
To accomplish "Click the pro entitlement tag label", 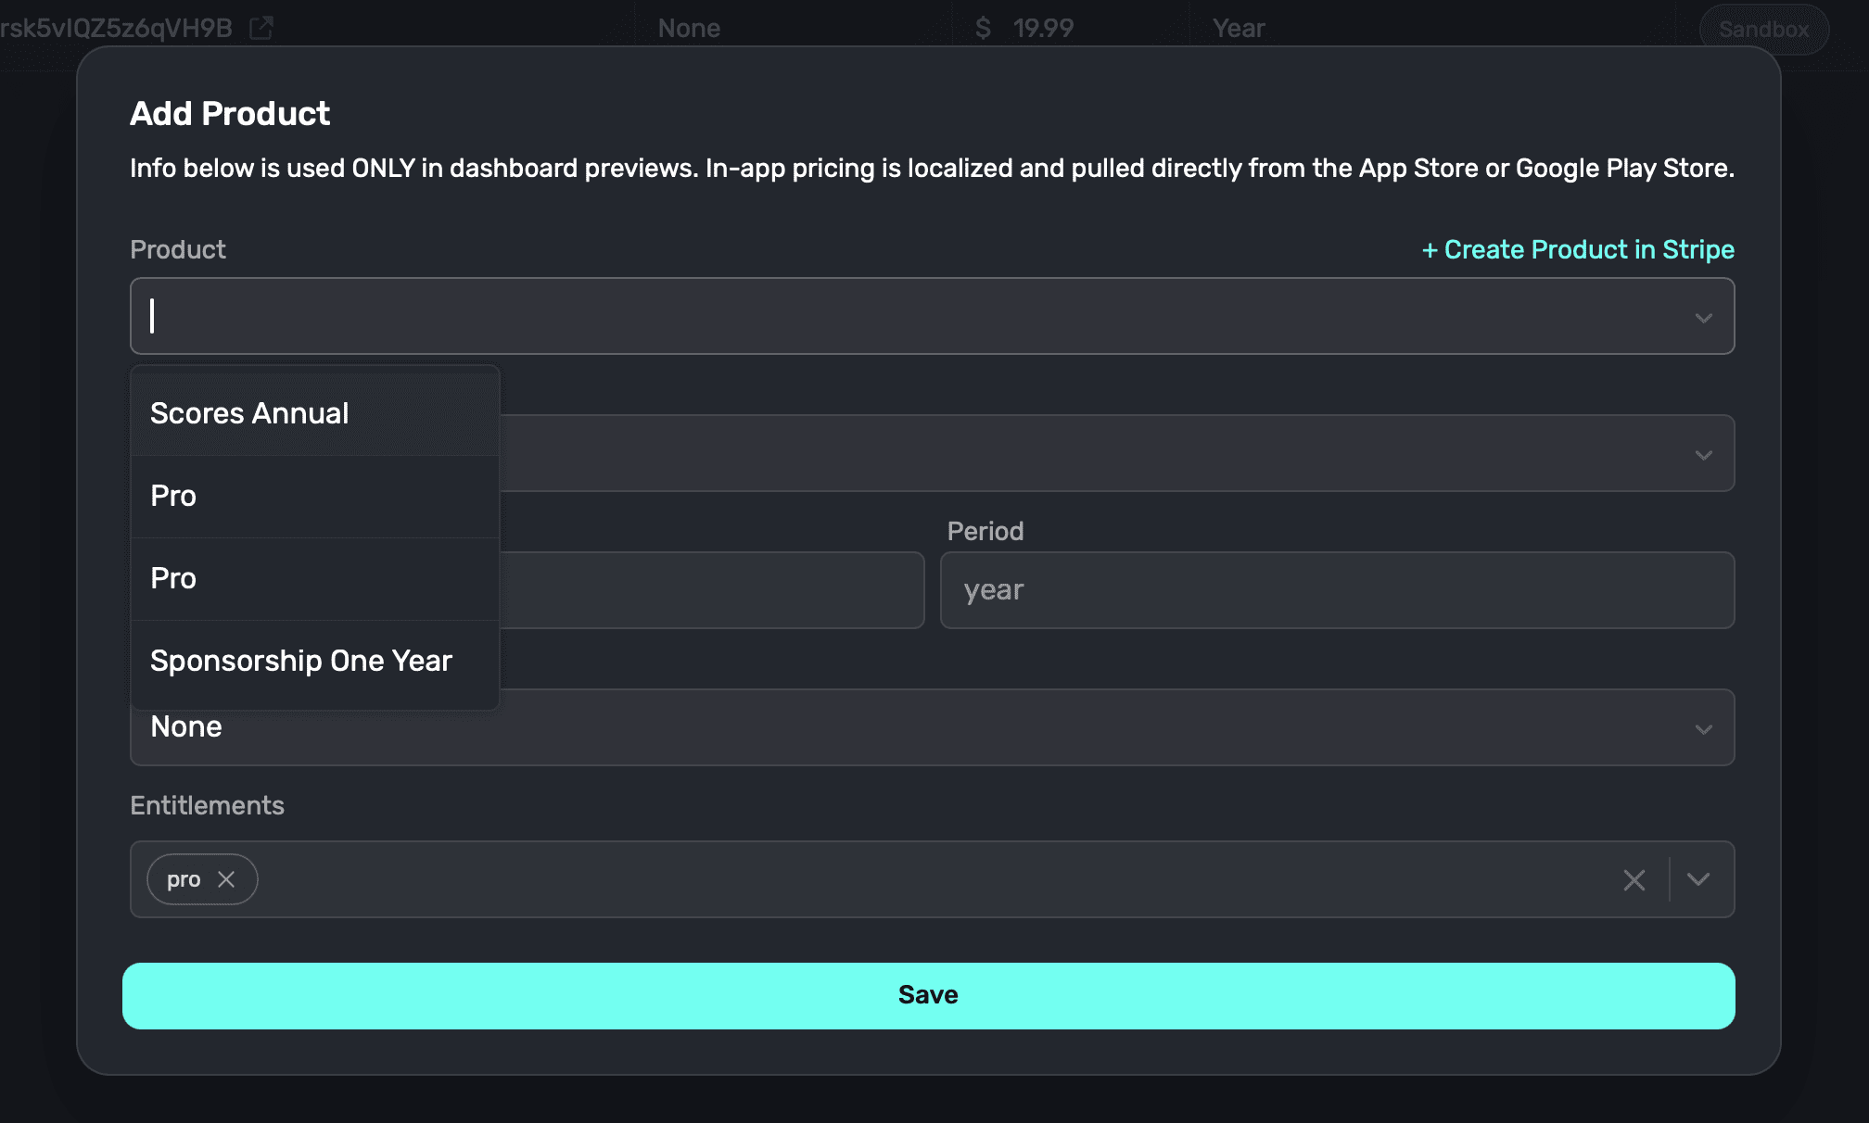I will click(x=184, y=879).
